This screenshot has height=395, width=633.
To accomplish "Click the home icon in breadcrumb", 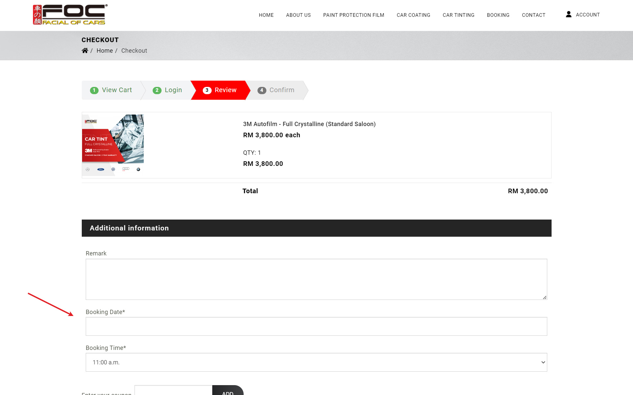I will coord(85,50).
